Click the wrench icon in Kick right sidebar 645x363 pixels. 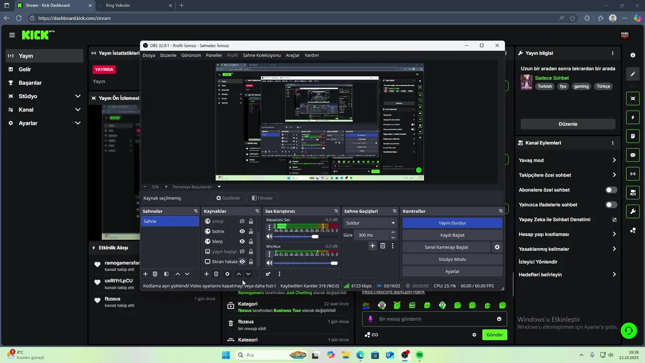coord(633,211)
